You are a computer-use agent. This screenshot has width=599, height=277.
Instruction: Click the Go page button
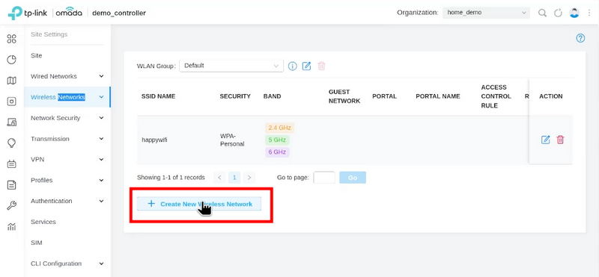pos(353,178)
